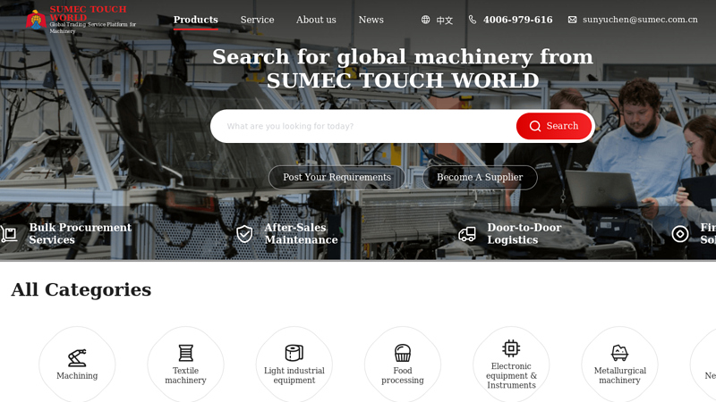Click the Light industrial equipment label
The image size is (716, 402).
point(294,375)
